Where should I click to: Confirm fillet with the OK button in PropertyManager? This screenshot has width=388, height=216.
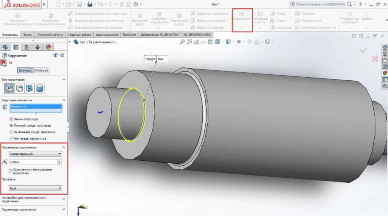3,63
